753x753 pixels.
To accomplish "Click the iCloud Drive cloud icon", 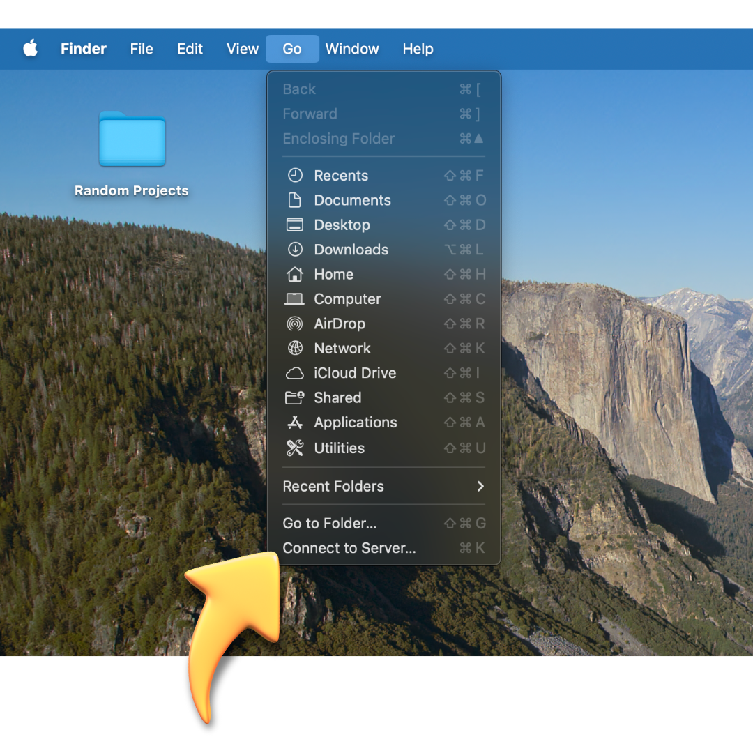I will 295,373.
